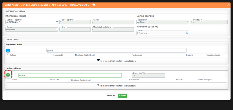The width and height of the screenshot is (233, 110).
Task: Open the Circulo Seleccione dropdown
Action: click(32, 29)
